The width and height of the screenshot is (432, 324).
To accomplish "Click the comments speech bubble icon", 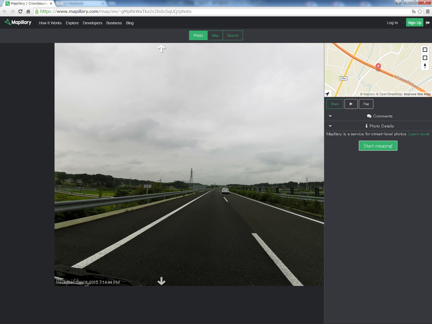I will 369,116.
